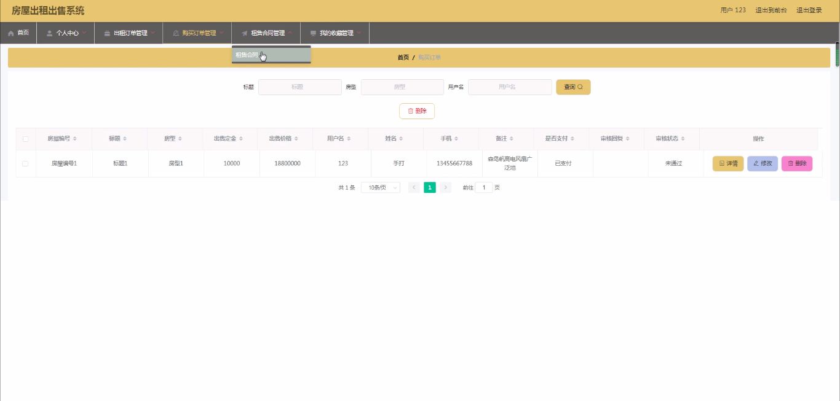Expand the 出租订单管理 menu chevron
Viewport: 840px width, 401px height.
tap(153, 33)
